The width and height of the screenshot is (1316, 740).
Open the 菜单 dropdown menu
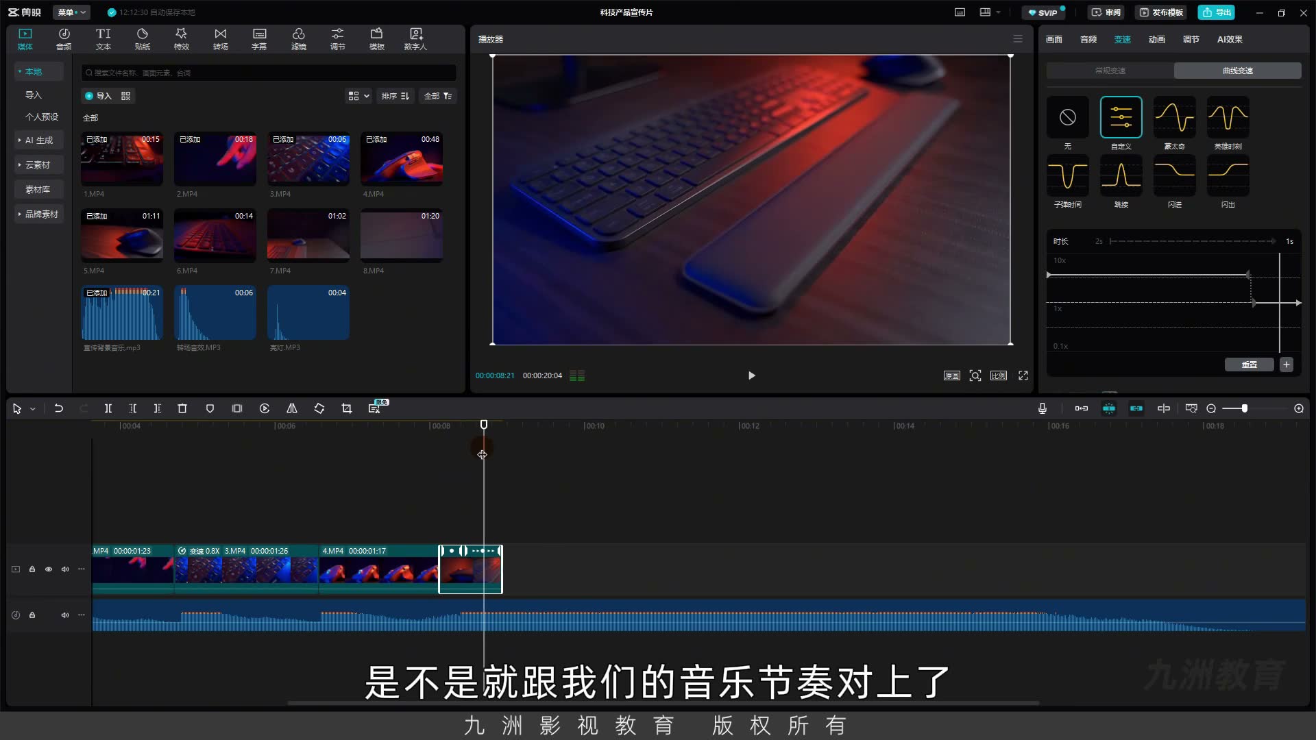tap(71, 12)
